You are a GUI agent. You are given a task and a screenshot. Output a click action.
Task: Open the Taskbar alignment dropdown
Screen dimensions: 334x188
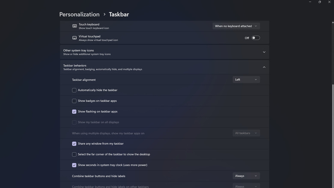point(246,79)
